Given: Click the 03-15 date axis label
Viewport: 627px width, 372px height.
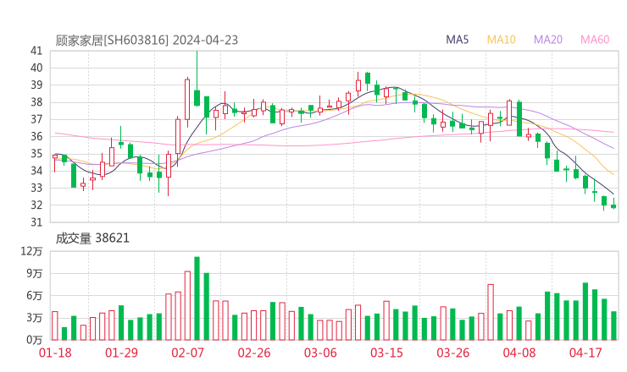Looking at the screenshot, I should point(386,353).
